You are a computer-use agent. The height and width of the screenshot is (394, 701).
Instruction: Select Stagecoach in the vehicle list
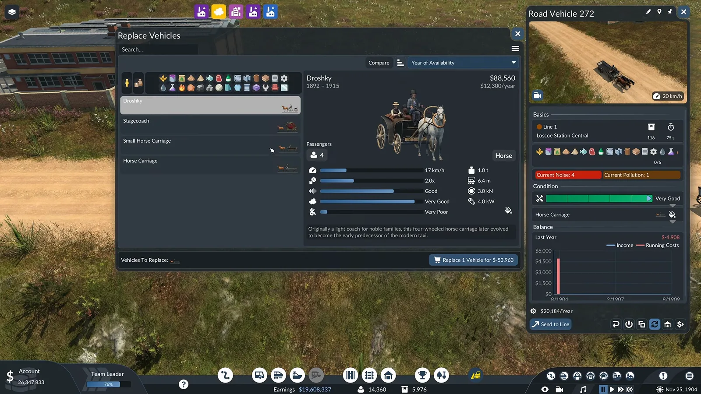[x=210, y=125]
